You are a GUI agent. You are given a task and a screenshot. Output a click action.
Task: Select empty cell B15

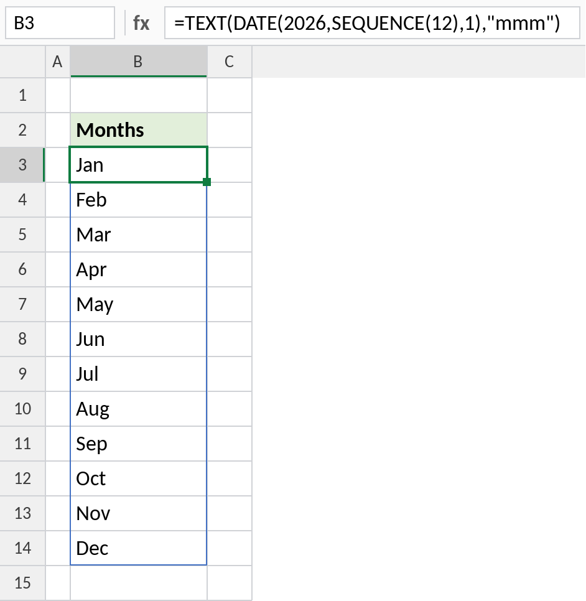[x=138, y=583]
